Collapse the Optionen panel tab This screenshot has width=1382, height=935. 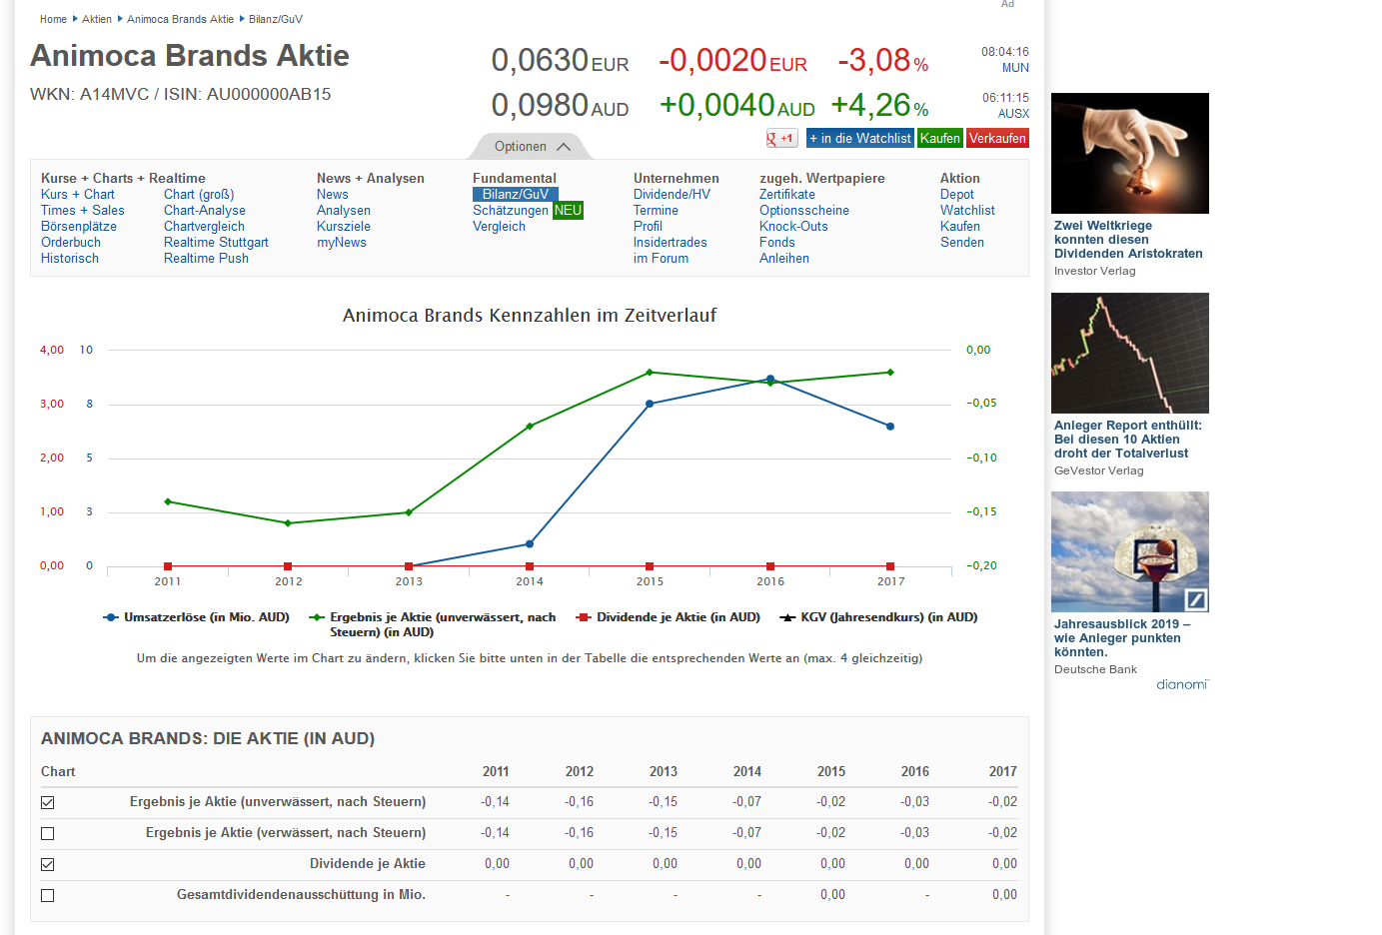[531, 147]
